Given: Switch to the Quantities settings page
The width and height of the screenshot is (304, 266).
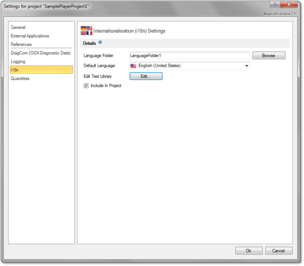Looking at the screenshot, I should (20, 79).
